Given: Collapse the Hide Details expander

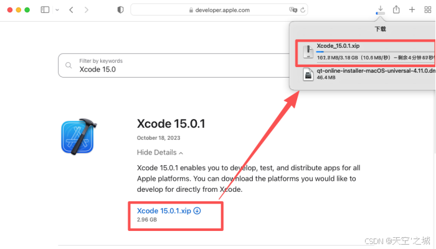Looking at the screenshot, I should click(x=160, y=153).
